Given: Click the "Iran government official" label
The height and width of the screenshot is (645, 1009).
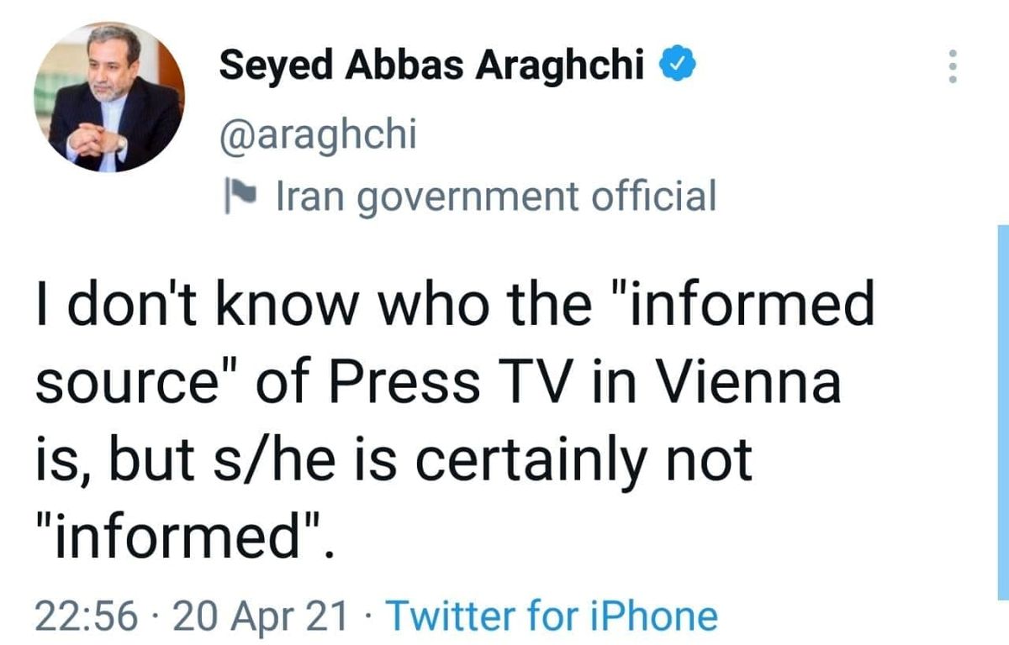Looking at the screenshot, I should [x=496, y=197].
